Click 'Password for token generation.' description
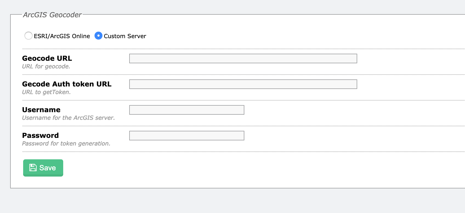The width and height of the screenshot is (465, 213). click(66, 144)
